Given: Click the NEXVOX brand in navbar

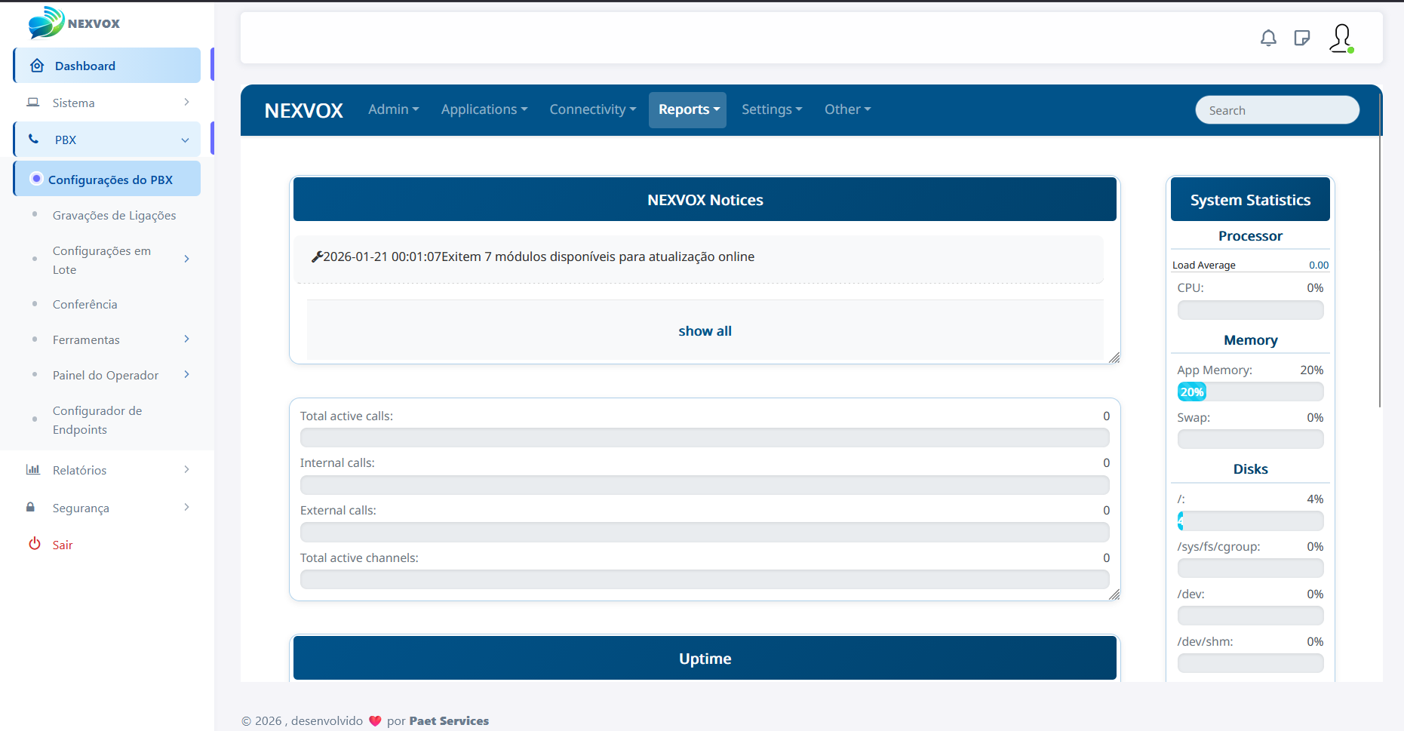Looking at the screenshot, I should click(303, 110).
